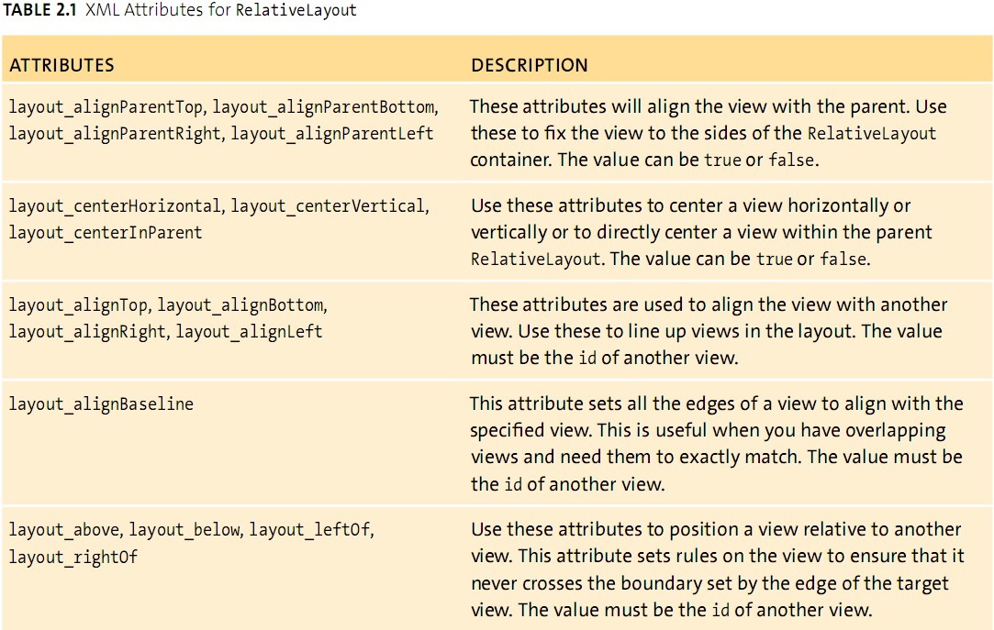Click the layout_alignParentBottom attribute text

tap(324, 107)
